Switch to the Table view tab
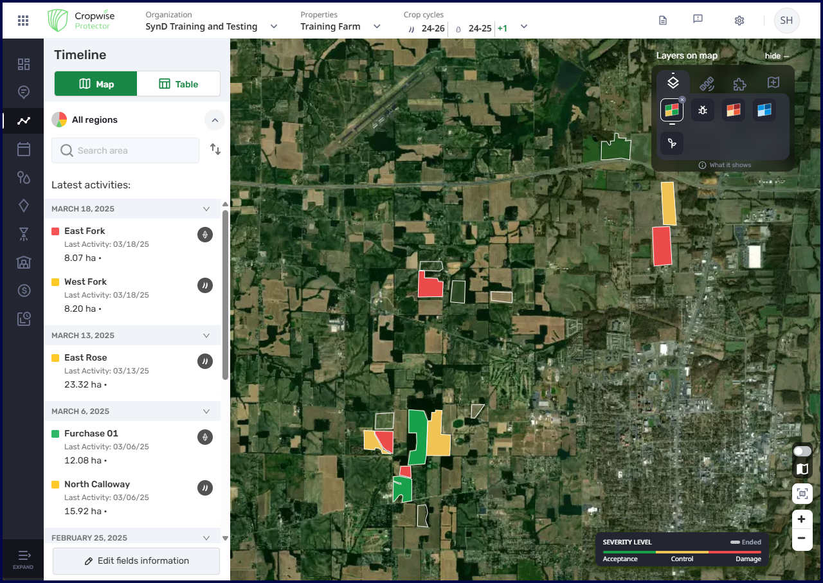The image size is (823, 583). (x=179, y=84)
